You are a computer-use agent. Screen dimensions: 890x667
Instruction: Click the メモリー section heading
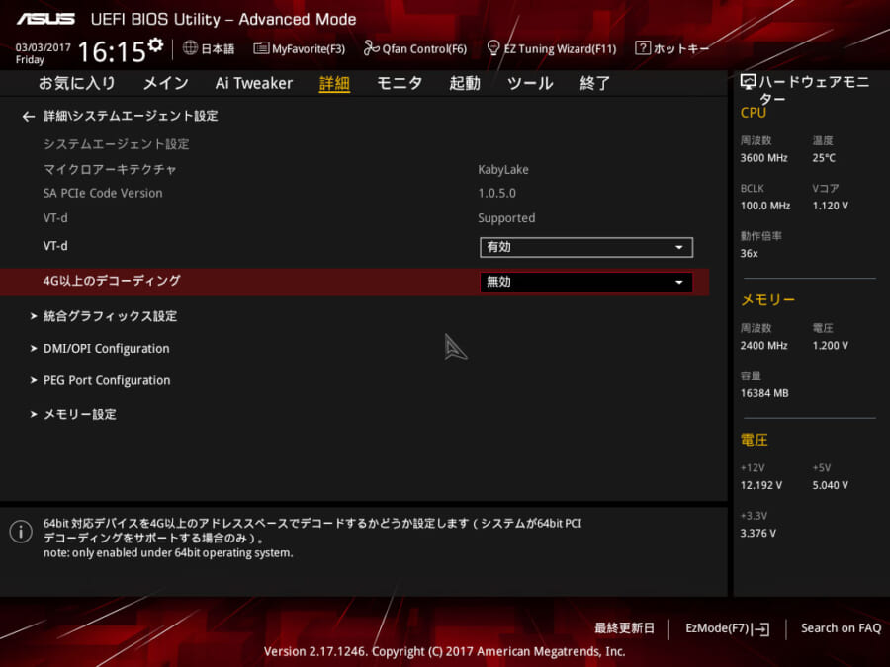pos(768,299)
